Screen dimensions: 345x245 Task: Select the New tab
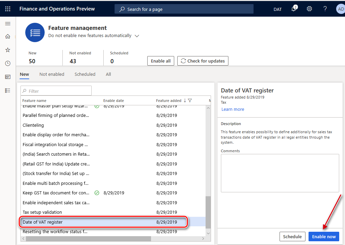(25, 74)
